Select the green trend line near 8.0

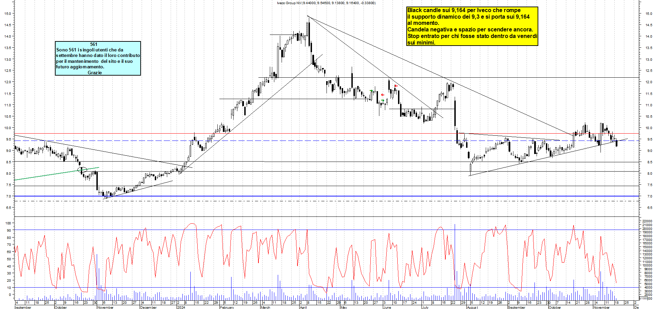point(57,174)
